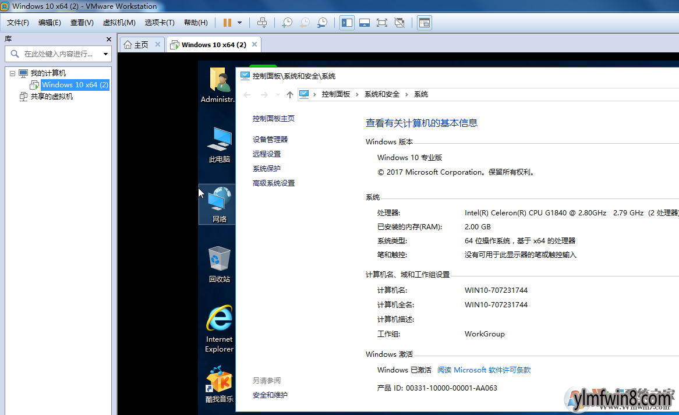Open the recent locations dropdown chevron
This screenshot has height=415, width=679.
point(278,94)
